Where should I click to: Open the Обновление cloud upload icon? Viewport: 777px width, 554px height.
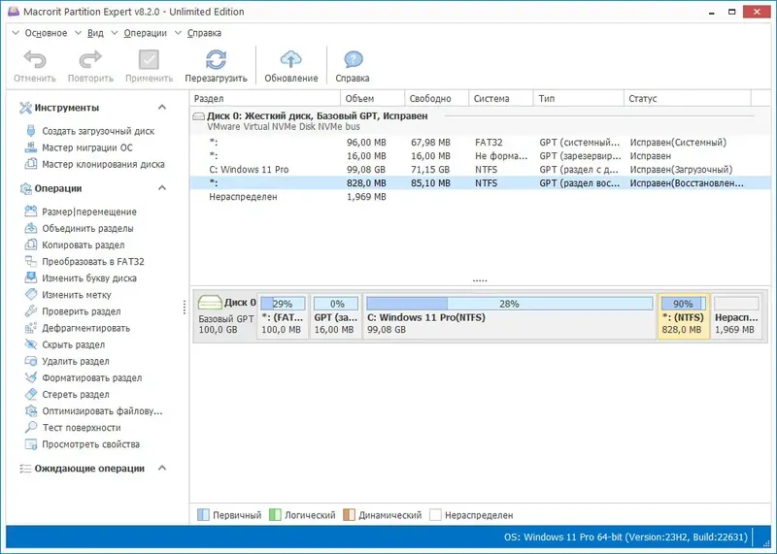click(290, 59)
